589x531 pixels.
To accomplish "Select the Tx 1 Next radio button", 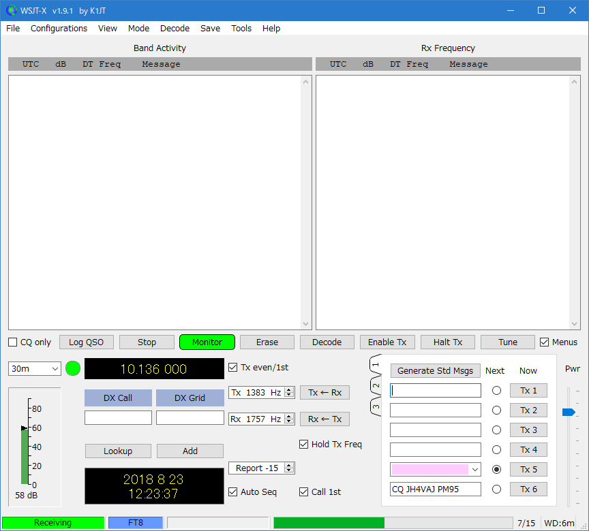I will point(496,391).
